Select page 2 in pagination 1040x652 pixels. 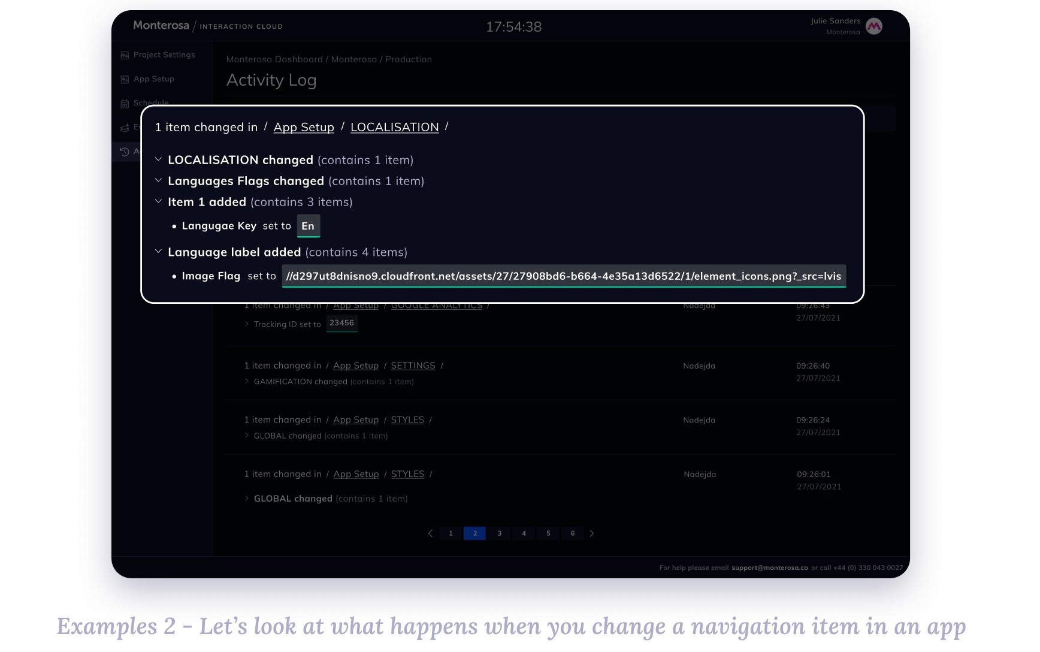coord(474,533)
